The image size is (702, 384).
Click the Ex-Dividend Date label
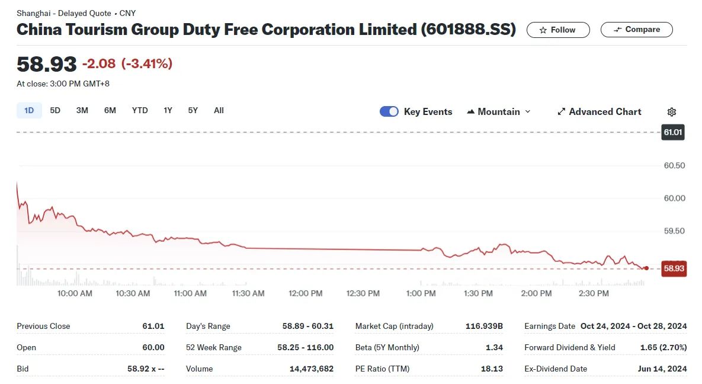556,369
